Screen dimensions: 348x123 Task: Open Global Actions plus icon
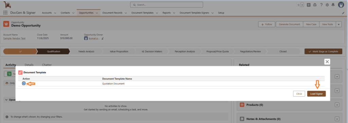[309, 5]
